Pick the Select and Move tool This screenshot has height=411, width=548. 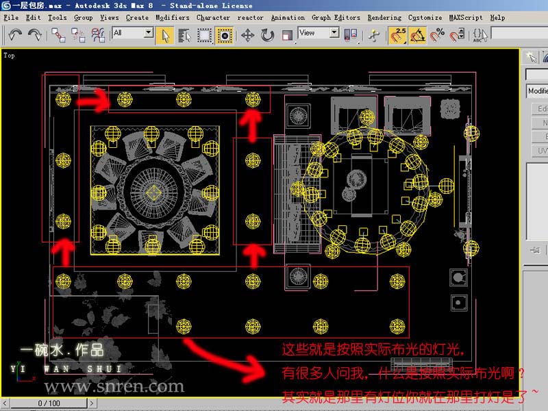(247, 34)
